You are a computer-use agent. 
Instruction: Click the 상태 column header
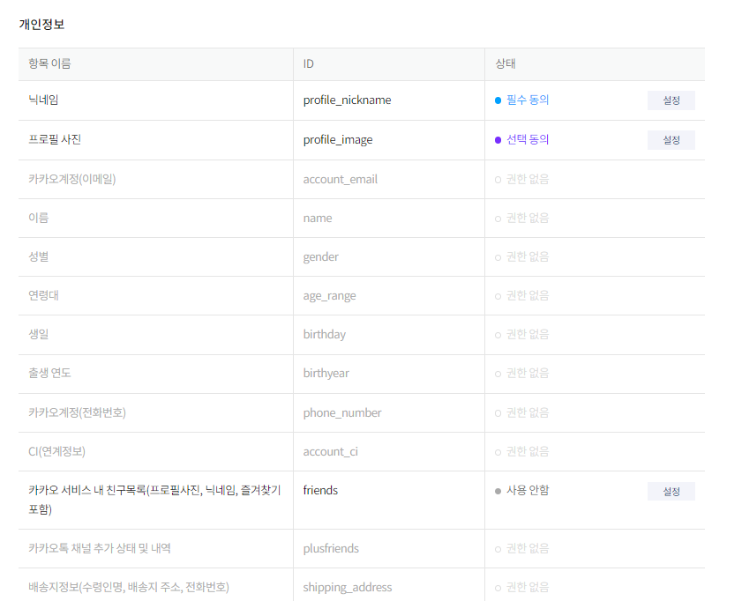pyautogui.click(x=505, y=63)
